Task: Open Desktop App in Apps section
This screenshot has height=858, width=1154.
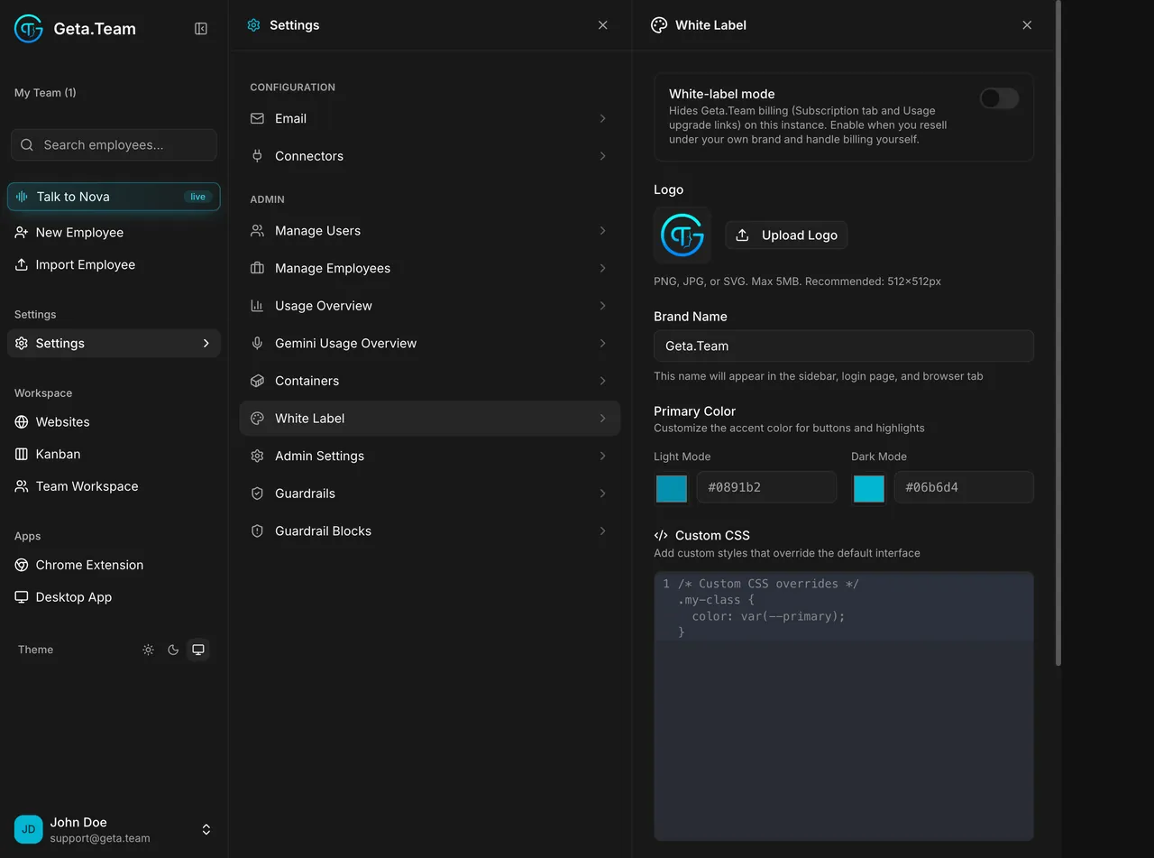Action: click(114, 597)
